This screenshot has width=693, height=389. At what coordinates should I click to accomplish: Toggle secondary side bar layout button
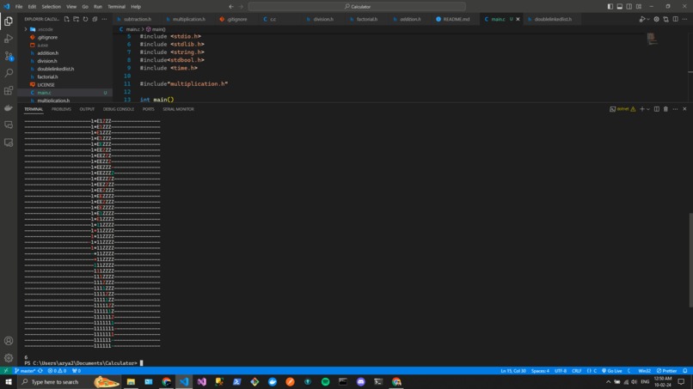click(629, 7)
